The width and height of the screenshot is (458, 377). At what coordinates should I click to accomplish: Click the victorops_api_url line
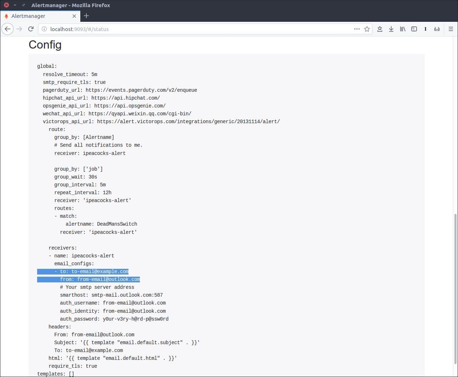[161, 121]
